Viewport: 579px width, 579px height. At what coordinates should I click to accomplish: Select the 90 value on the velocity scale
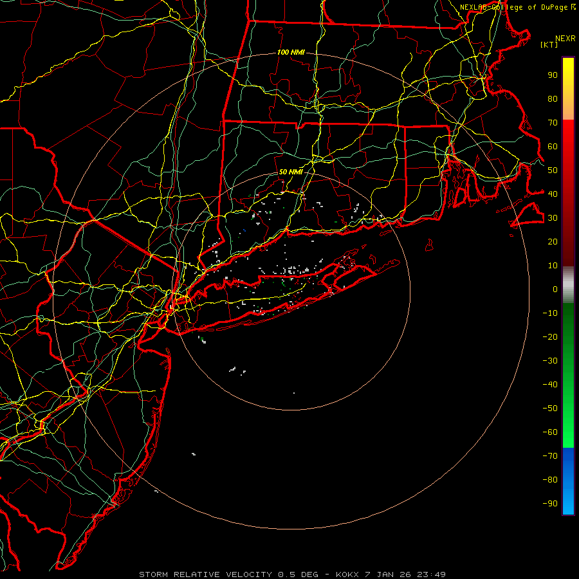point(553,75)
